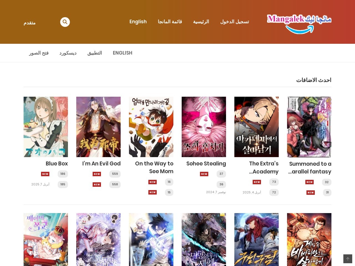355x266 pixels.
Task: Click فتح الصور open-images link
Action: [39, 53]
